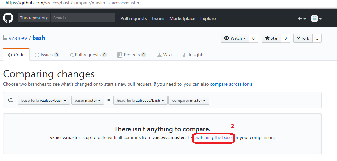Viewport: 337px width, 161px height.
Task: Open the vzaicev owner profile link
Action: pyautogui.click(x=18, y=38)
